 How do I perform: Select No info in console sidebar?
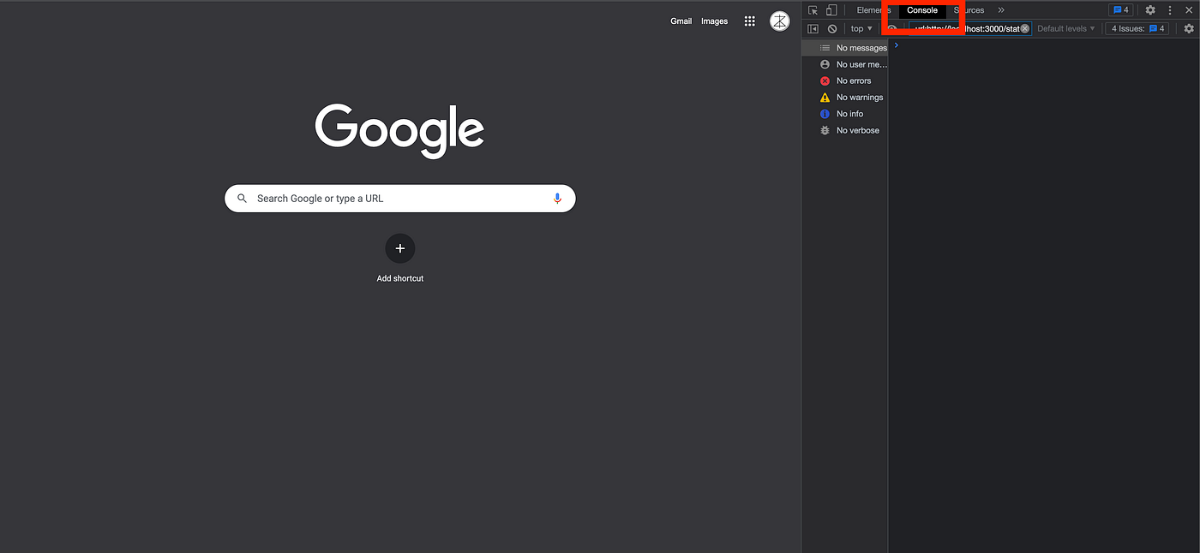click(844, 114)
